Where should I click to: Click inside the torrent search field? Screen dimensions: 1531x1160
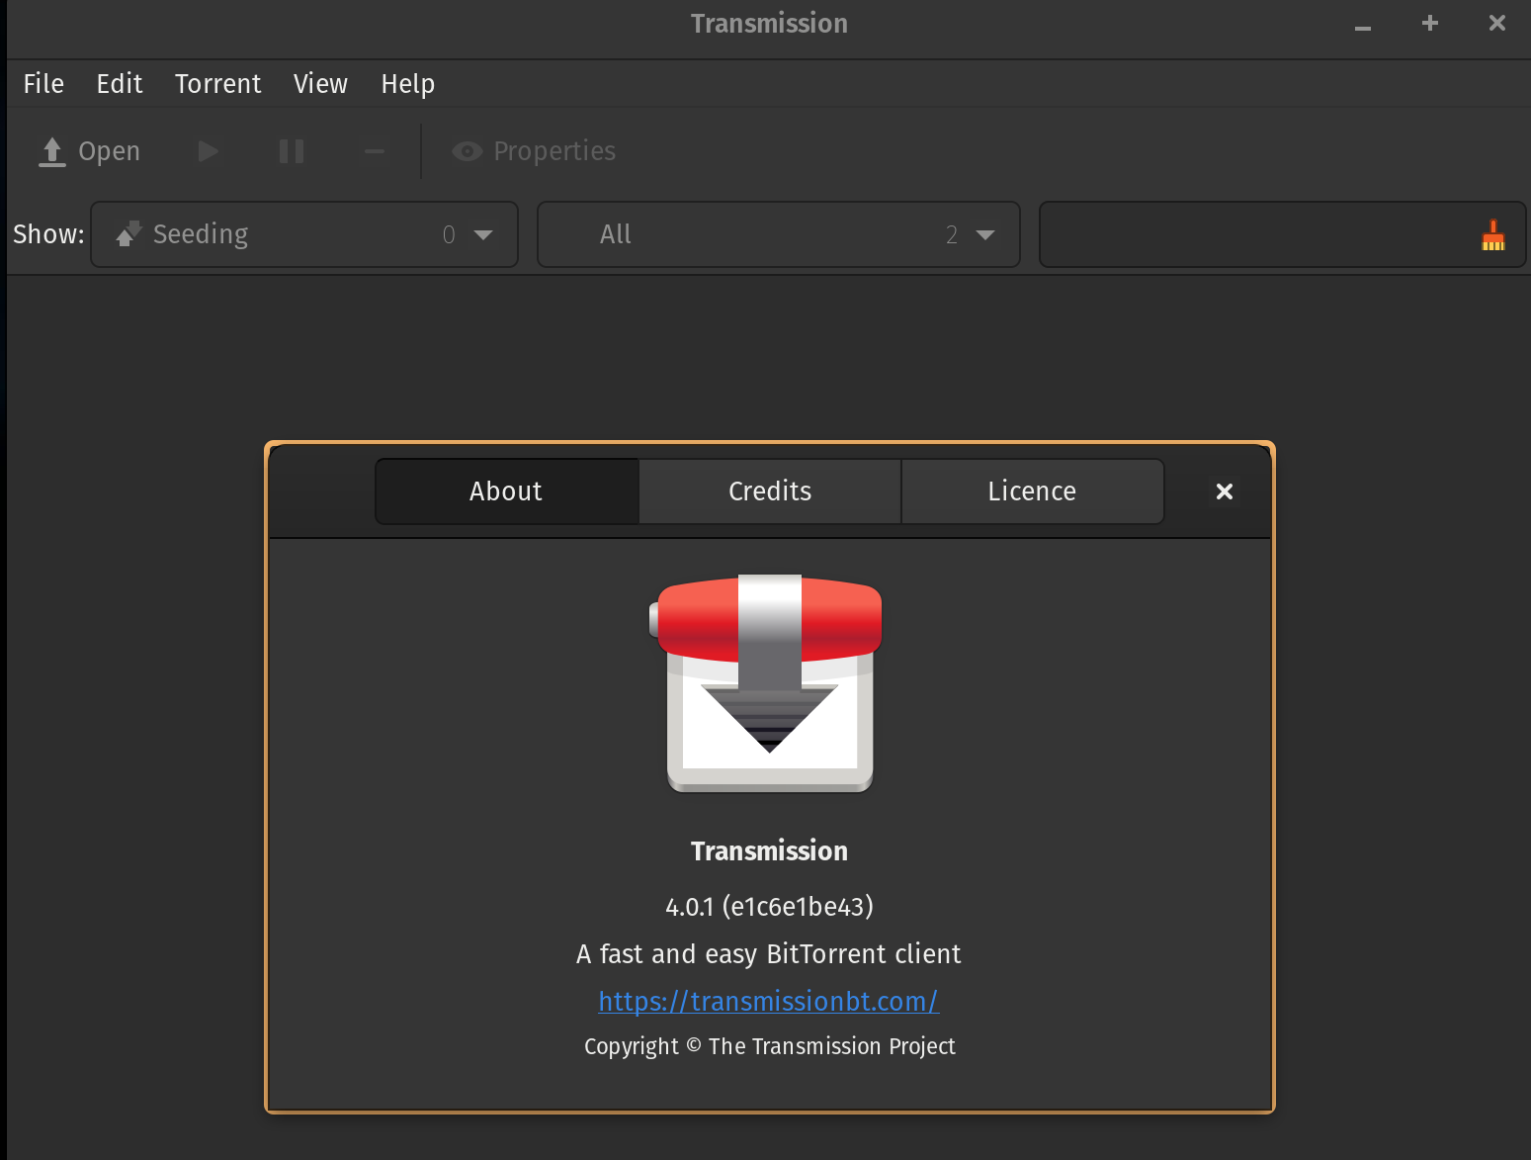(x=1235, y=234)
